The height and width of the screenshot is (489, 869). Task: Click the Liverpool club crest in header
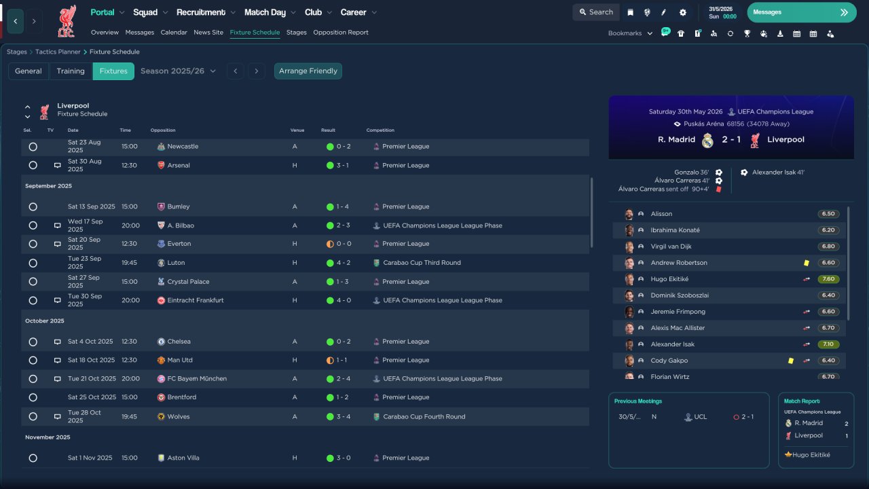(x=67, y=21)
